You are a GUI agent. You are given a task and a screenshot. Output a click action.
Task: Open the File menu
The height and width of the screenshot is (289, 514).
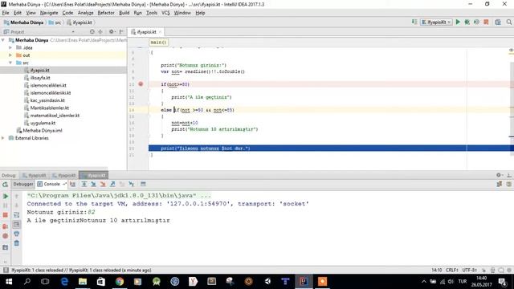6,13
